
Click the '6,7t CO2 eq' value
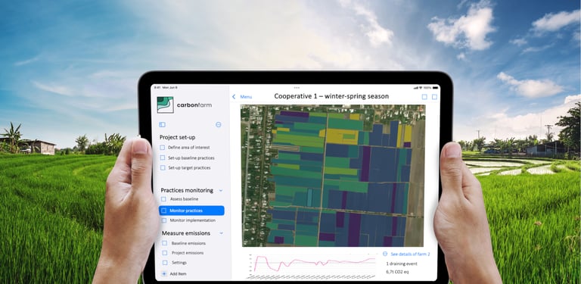(397, 272)
